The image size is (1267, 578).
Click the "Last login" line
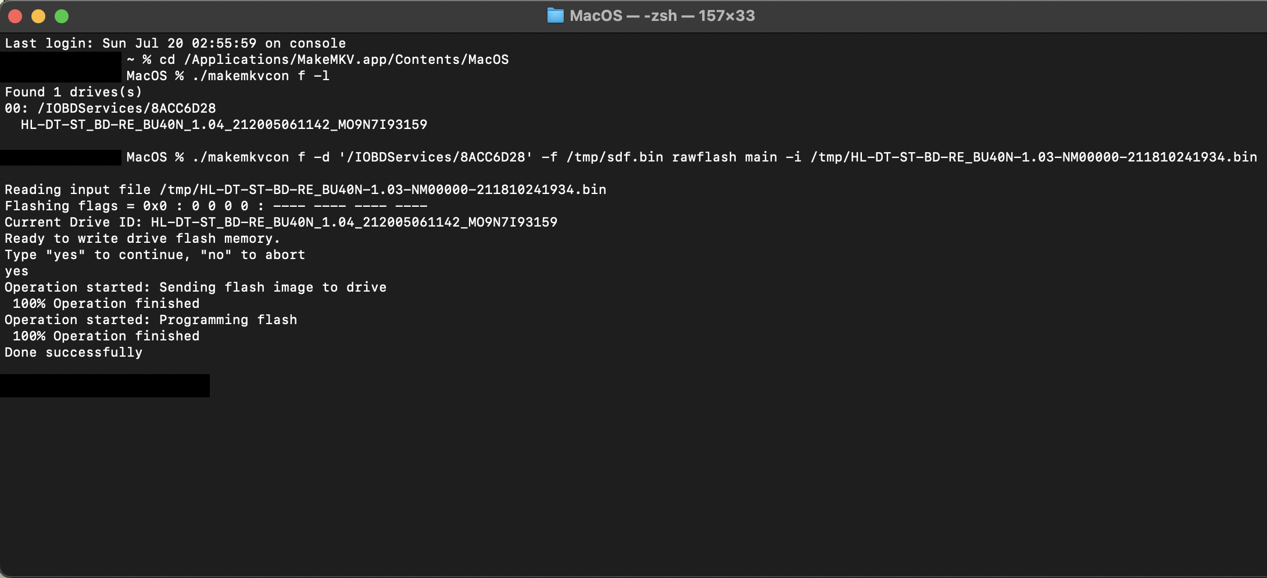click(175, 44)
